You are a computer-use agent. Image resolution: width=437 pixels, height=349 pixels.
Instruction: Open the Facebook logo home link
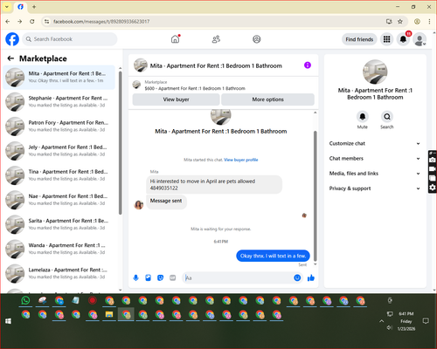[12, 39]
